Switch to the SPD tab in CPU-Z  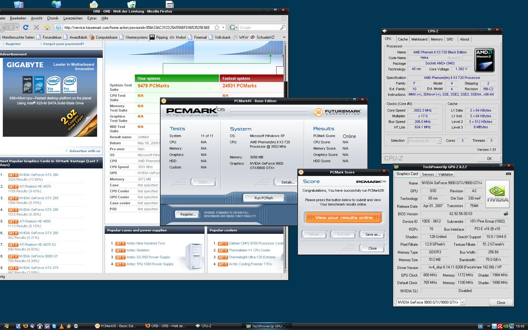tap(450, 39)
